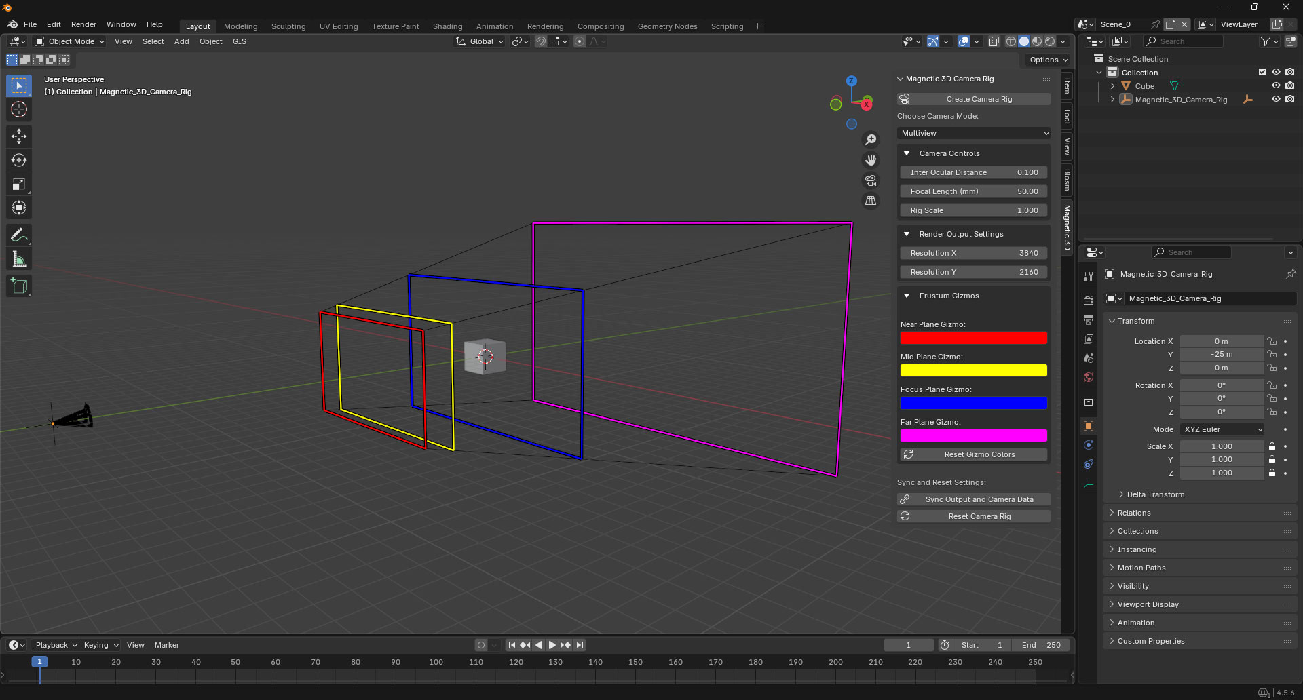Click the Outliner filter funnel icon
Viewport: 1303px width, 700px height.
pyautogui.click(x=1265, y=41)
